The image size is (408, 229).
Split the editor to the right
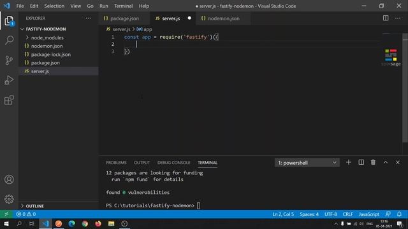coord(386,18)
